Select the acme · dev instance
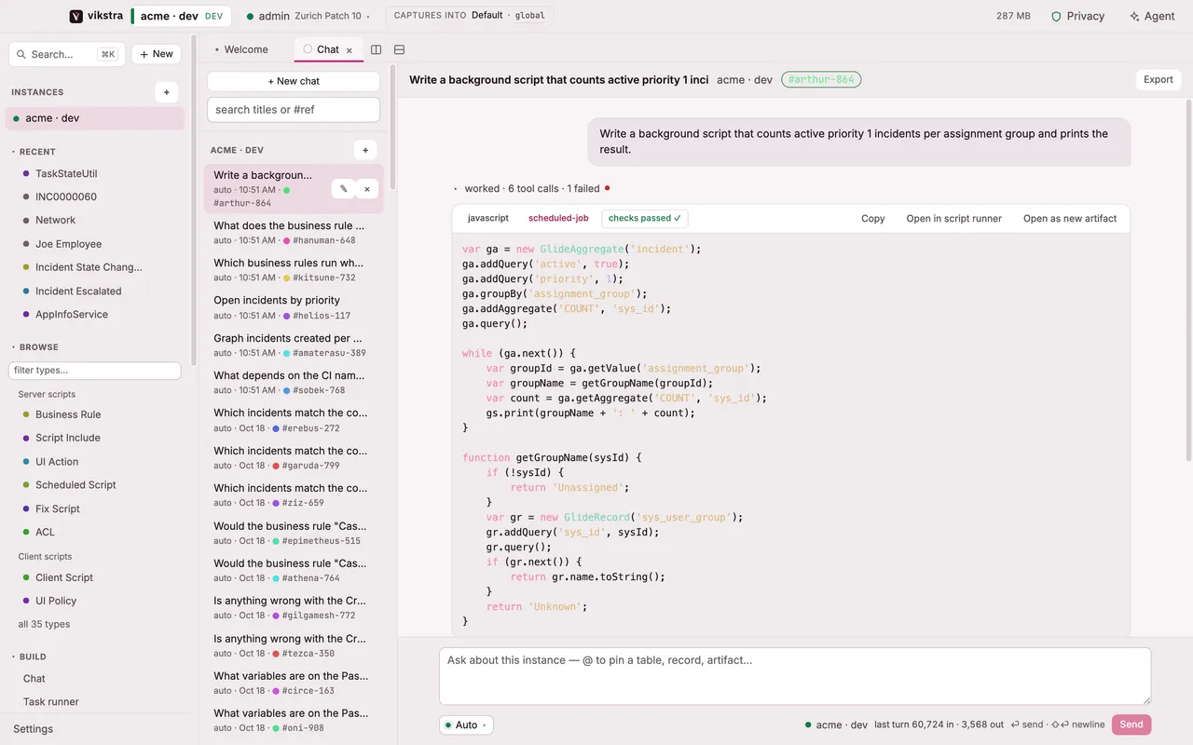Screen dimensions: 1193x745 tap(94, 118)
